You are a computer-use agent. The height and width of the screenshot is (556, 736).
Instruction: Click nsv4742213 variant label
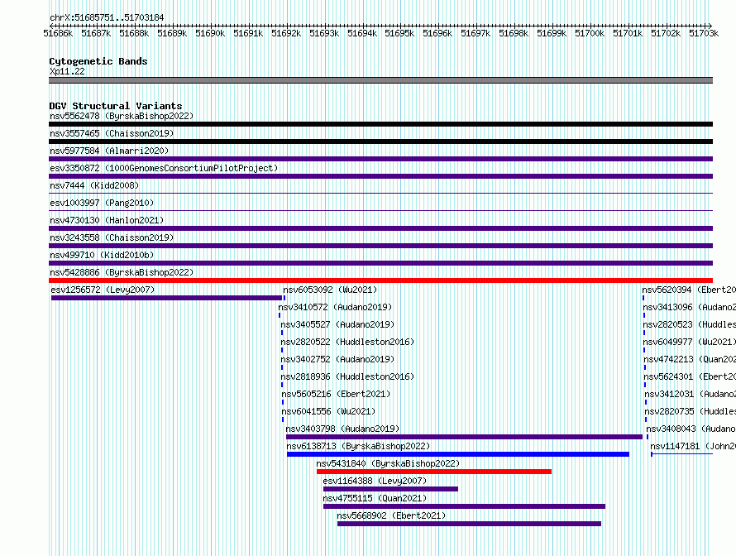click(690, 359)
